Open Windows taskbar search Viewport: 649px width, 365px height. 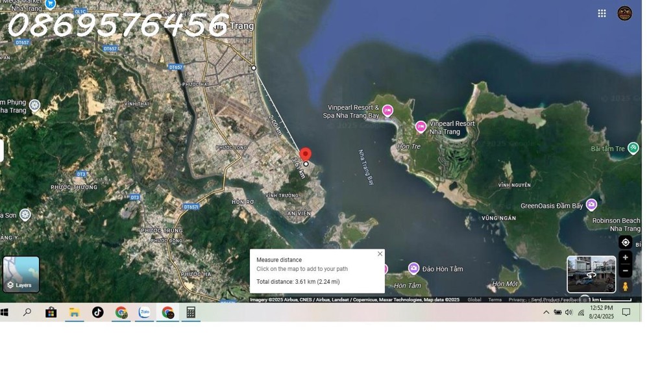pyautogui.click(x=27, y=312)
